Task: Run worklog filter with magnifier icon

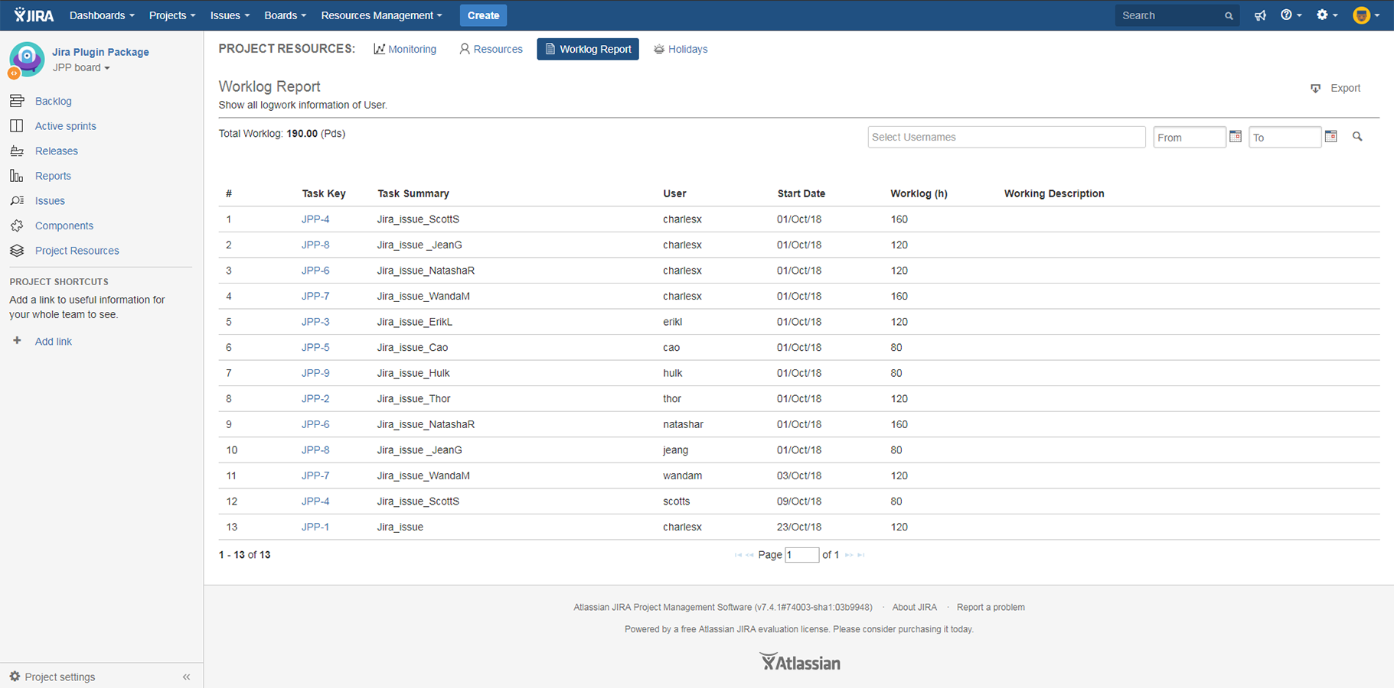Action: (x=1357, y=137)
